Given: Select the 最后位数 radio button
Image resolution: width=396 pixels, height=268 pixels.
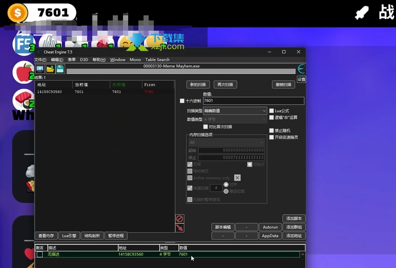Looking at the screenshot, I should [226, 191].
